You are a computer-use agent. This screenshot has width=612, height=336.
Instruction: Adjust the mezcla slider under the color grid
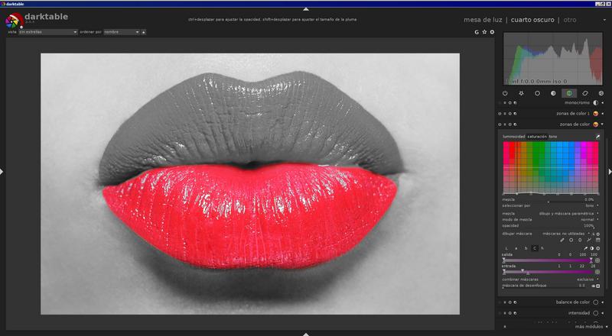point(549,200)
